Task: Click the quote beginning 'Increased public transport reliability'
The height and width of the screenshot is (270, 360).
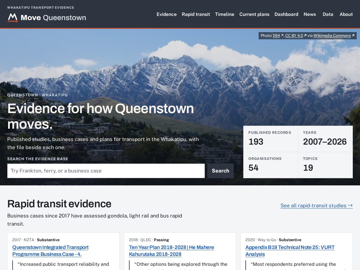Action: click(x=63, y=265)
